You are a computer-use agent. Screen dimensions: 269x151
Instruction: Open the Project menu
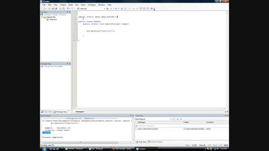click(63, 5)
